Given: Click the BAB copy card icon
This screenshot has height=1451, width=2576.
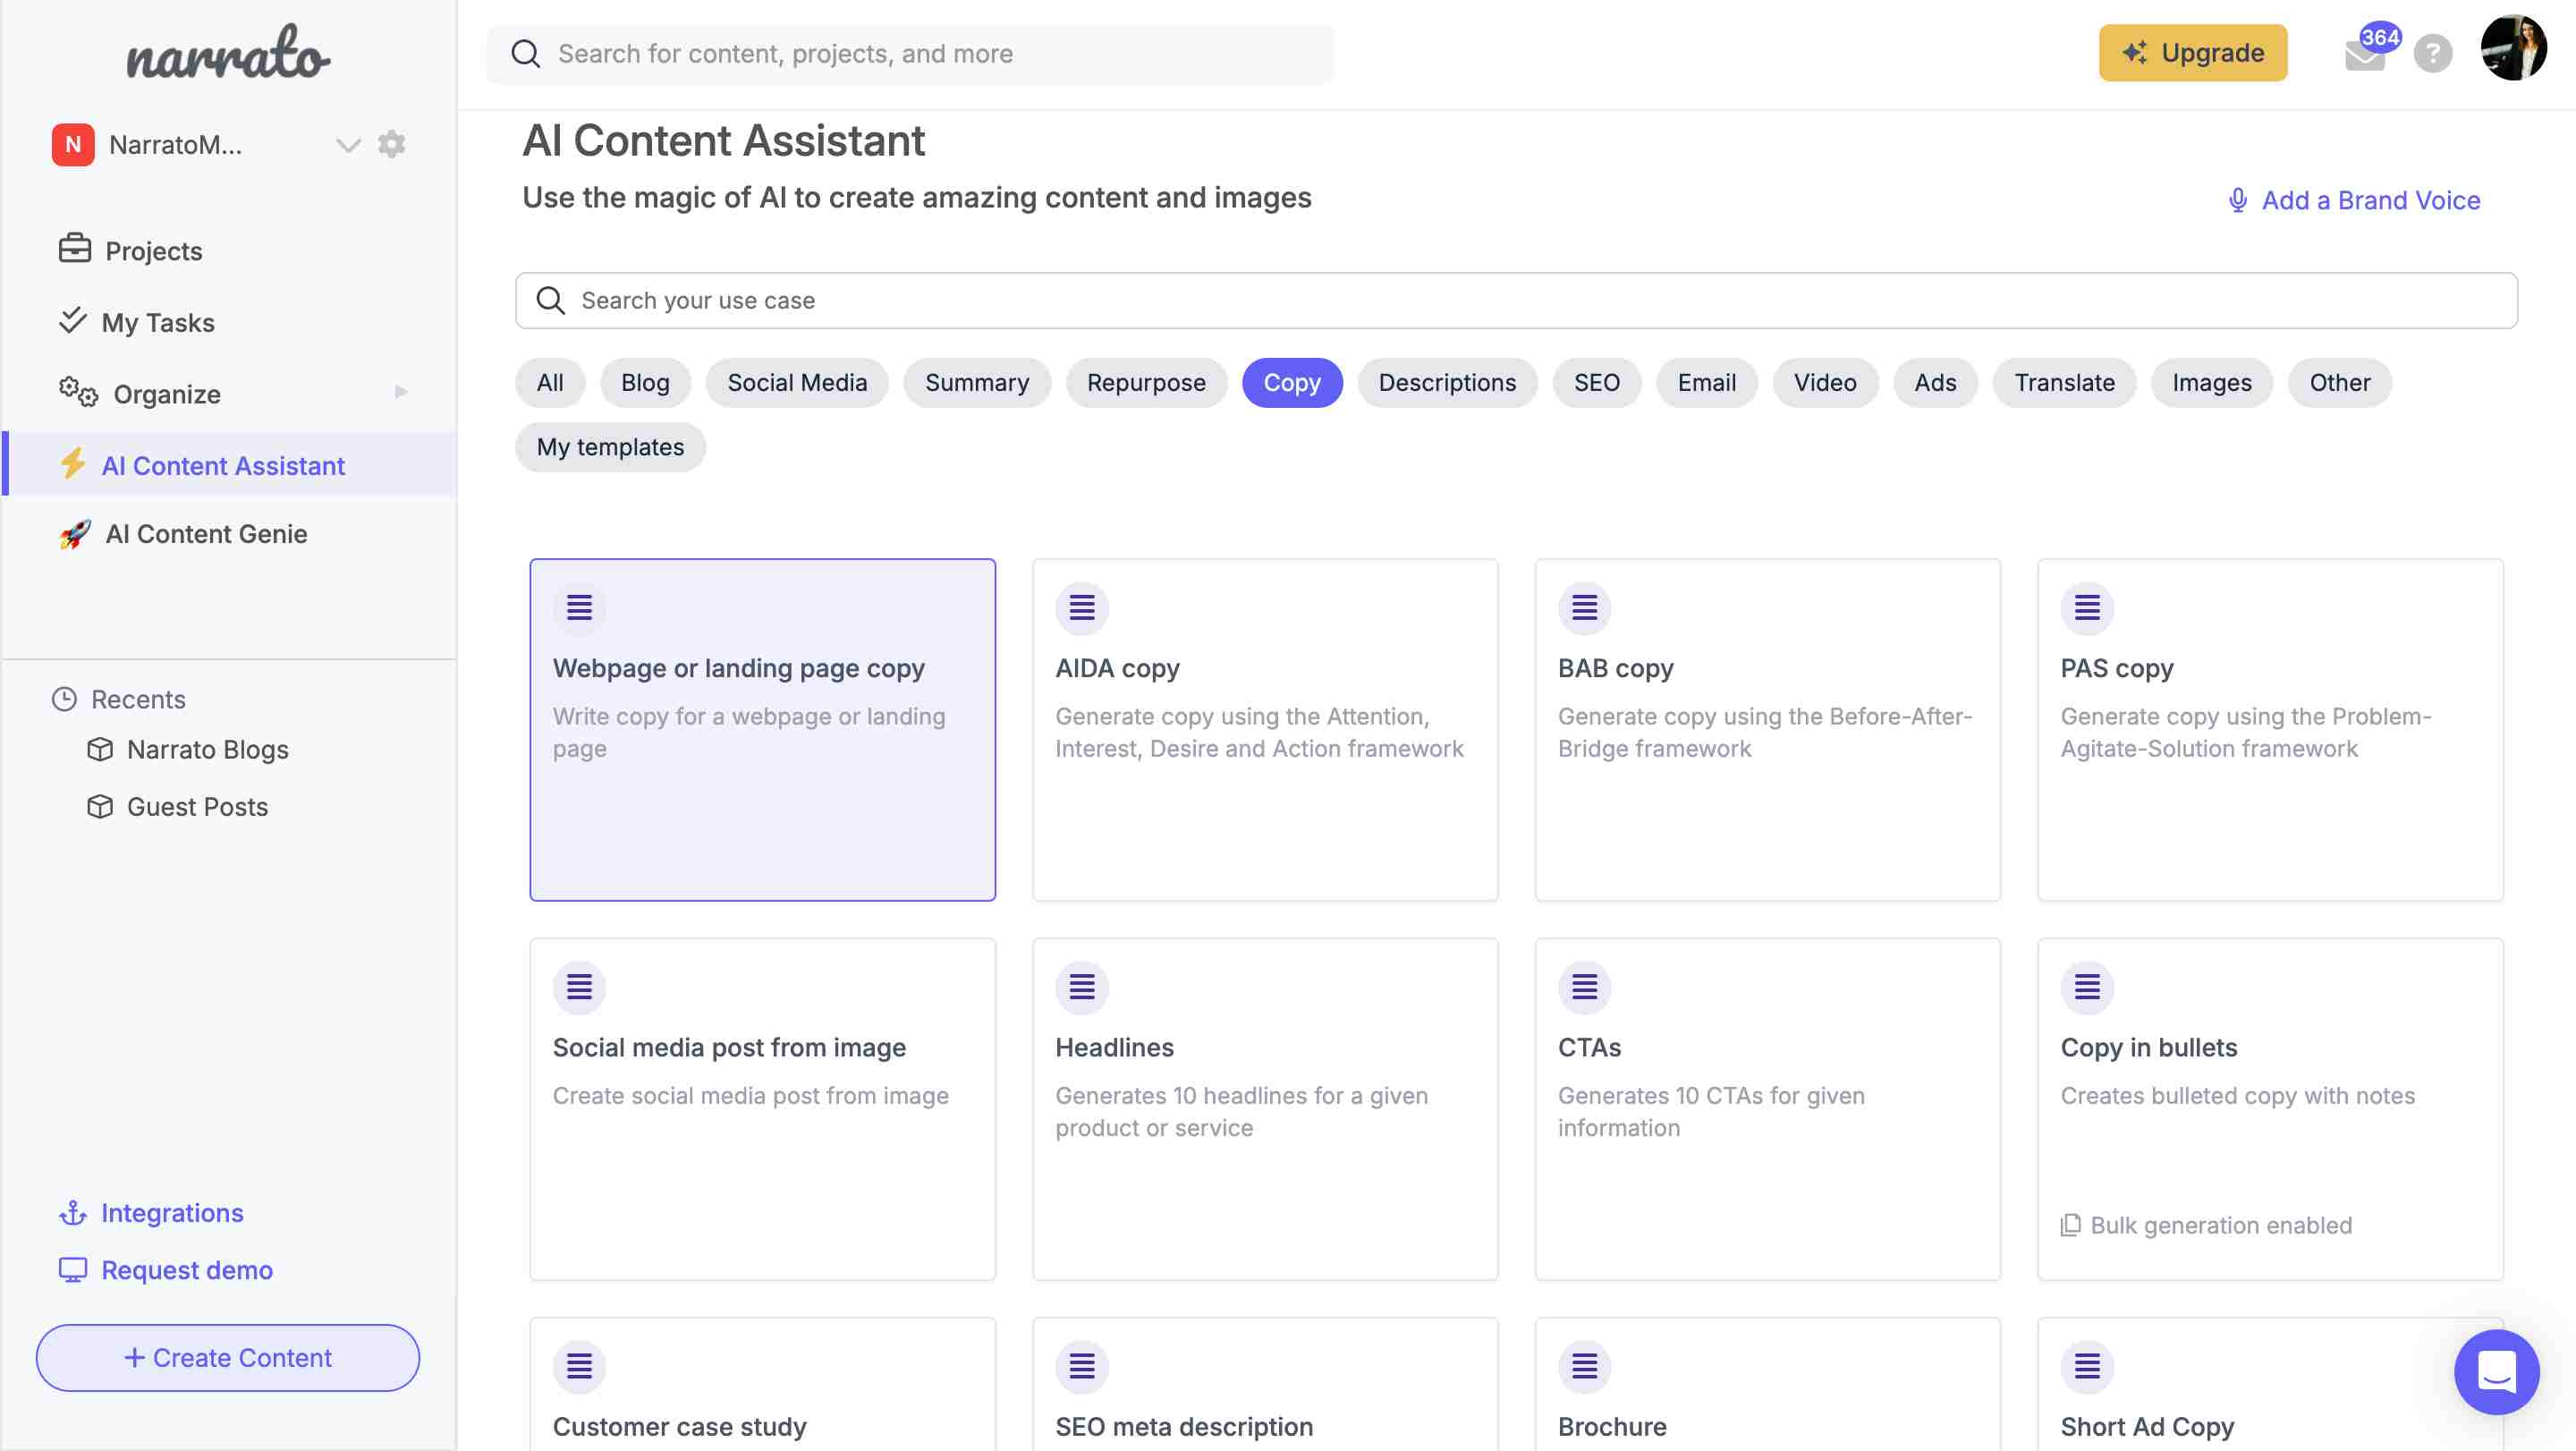Looking at the screenshot, I should coord(1585,607).
